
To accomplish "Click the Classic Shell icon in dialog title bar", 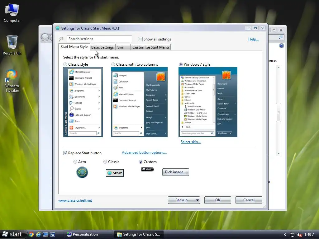I will 58,28.
